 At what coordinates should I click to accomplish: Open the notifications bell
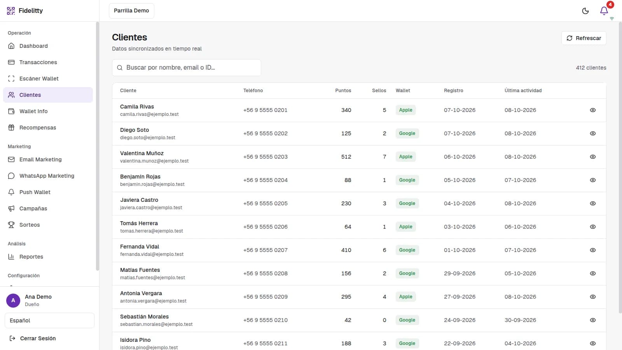point(604,11)
